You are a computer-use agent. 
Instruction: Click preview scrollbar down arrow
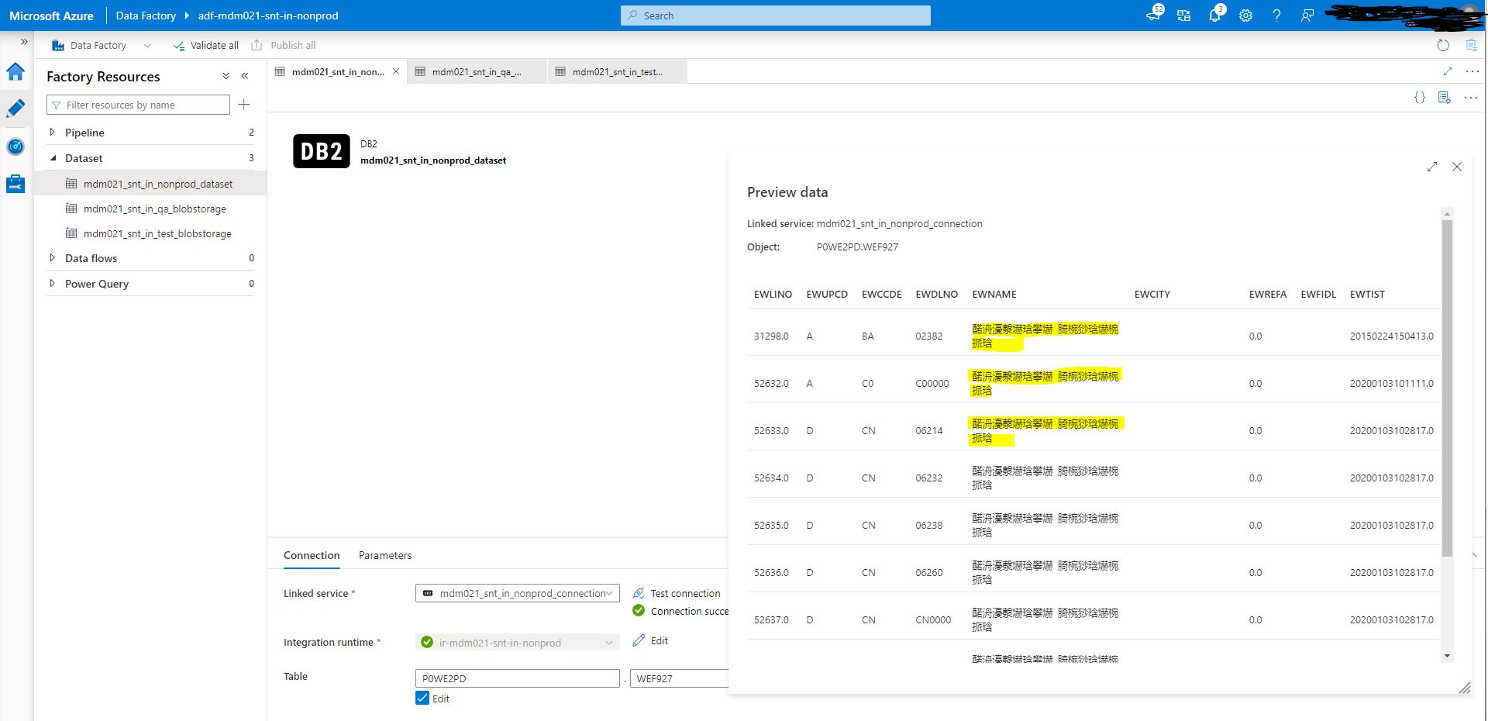click(1447, 656)
